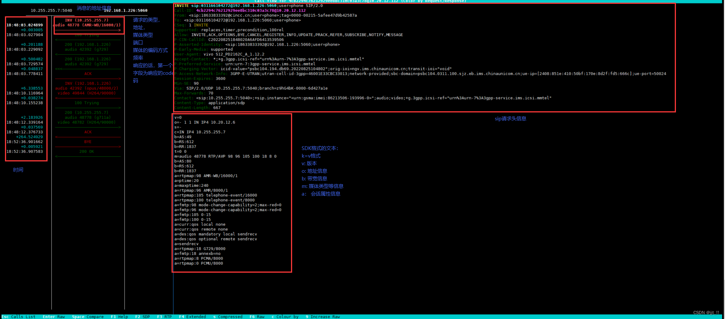The width and height of the screenshot is (725, 319).
Task: Select the F6 Raw shortcut
Action: coord(257,317)
